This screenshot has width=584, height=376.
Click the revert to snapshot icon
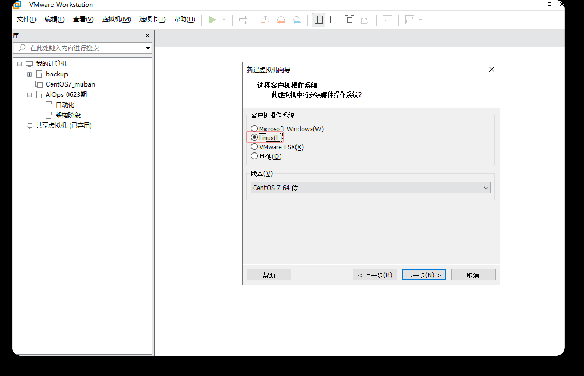(281, 20)
